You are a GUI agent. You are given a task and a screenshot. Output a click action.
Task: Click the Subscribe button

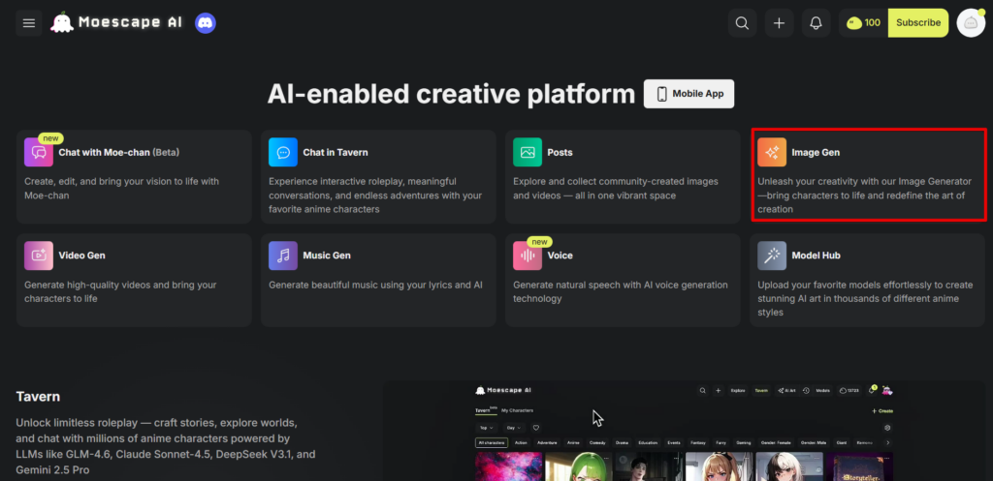918,23
